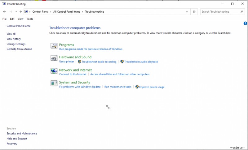The image size is (248, 150).
Task: Fix problems with Windows Update
Action: coord(80,87)
